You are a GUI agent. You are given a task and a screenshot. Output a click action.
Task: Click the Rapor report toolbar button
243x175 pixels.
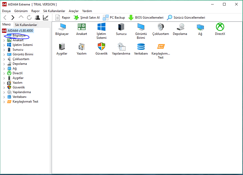click(63, 18)
